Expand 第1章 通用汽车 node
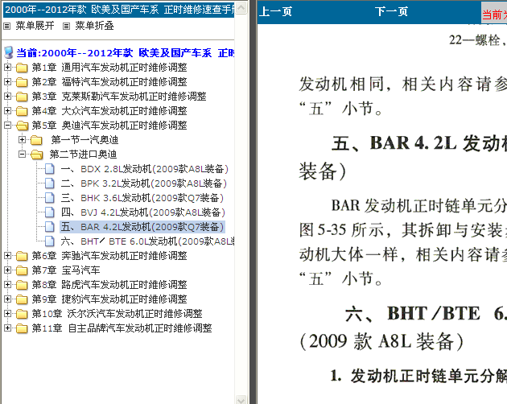The width and height of the screenshot is (507, 404). [x=7, y=68]
